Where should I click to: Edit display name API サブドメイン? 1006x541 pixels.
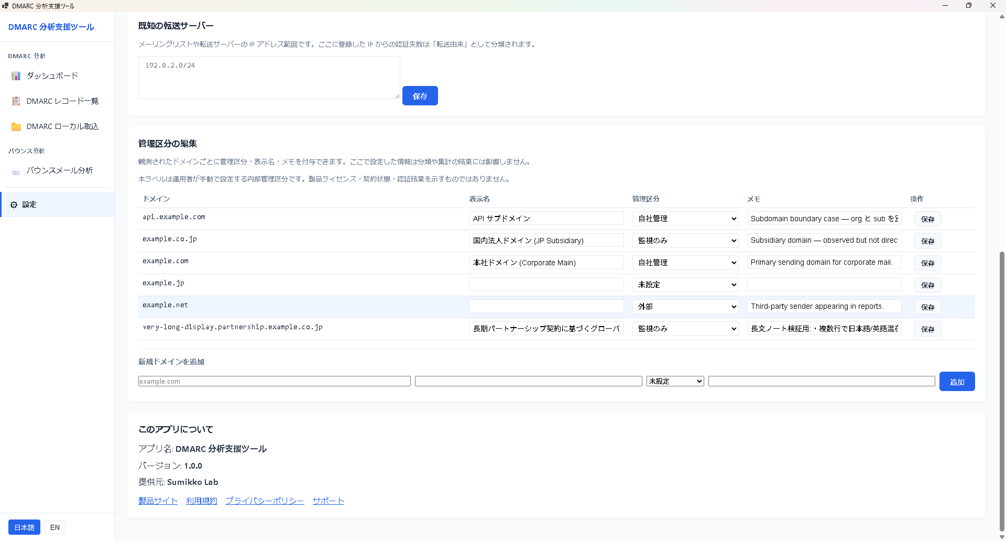click(x=546, y=219)
